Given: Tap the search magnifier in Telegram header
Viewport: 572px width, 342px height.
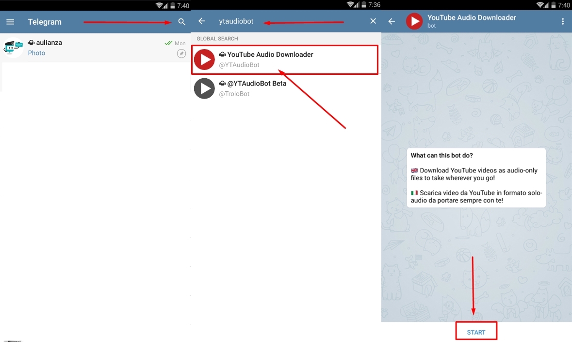Looking at the screenshot, I should click(181, 22).
